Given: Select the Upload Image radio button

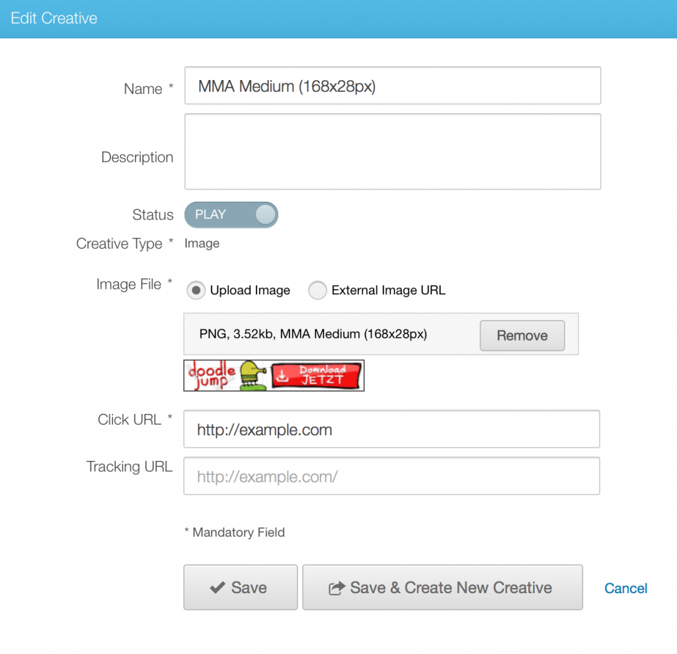Looking at the screenshot, I should tap(196, 290).
